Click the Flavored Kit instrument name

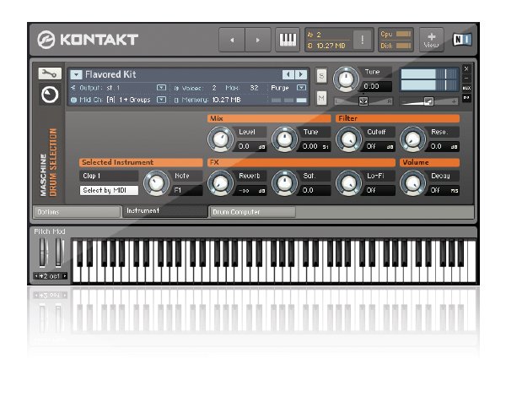[x=110, y=74]
